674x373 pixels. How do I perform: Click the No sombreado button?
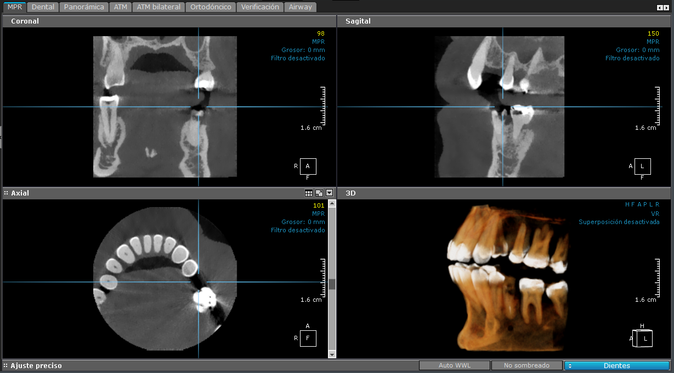point(526,365)
